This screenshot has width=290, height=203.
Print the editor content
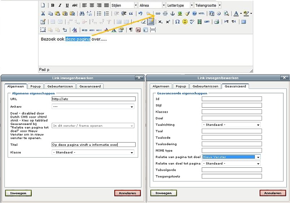point(216,22)
